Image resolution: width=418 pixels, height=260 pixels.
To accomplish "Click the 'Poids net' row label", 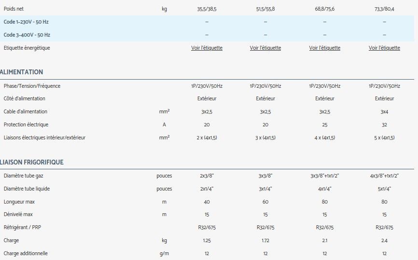I will coord(14,9).
